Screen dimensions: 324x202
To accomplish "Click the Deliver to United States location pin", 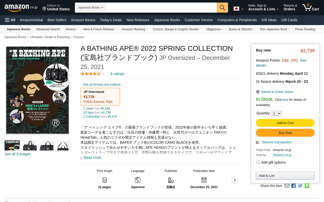I will (x=44, y=9).
